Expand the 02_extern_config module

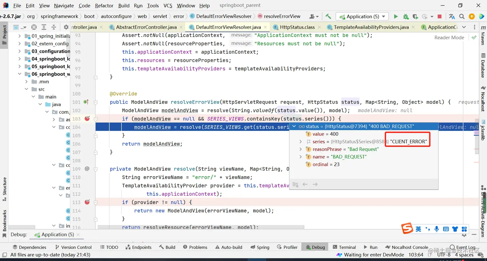click(x=20, y=43)
